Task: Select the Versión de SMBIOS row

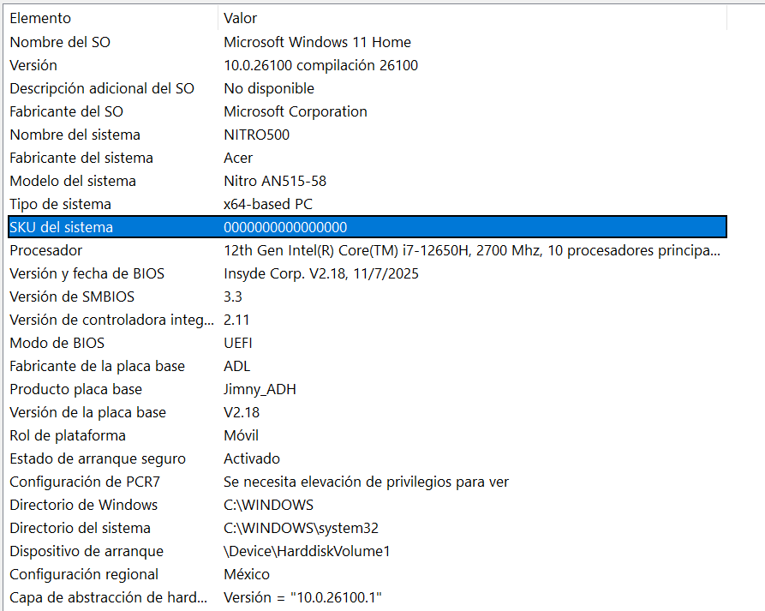Action: [368, 297]
